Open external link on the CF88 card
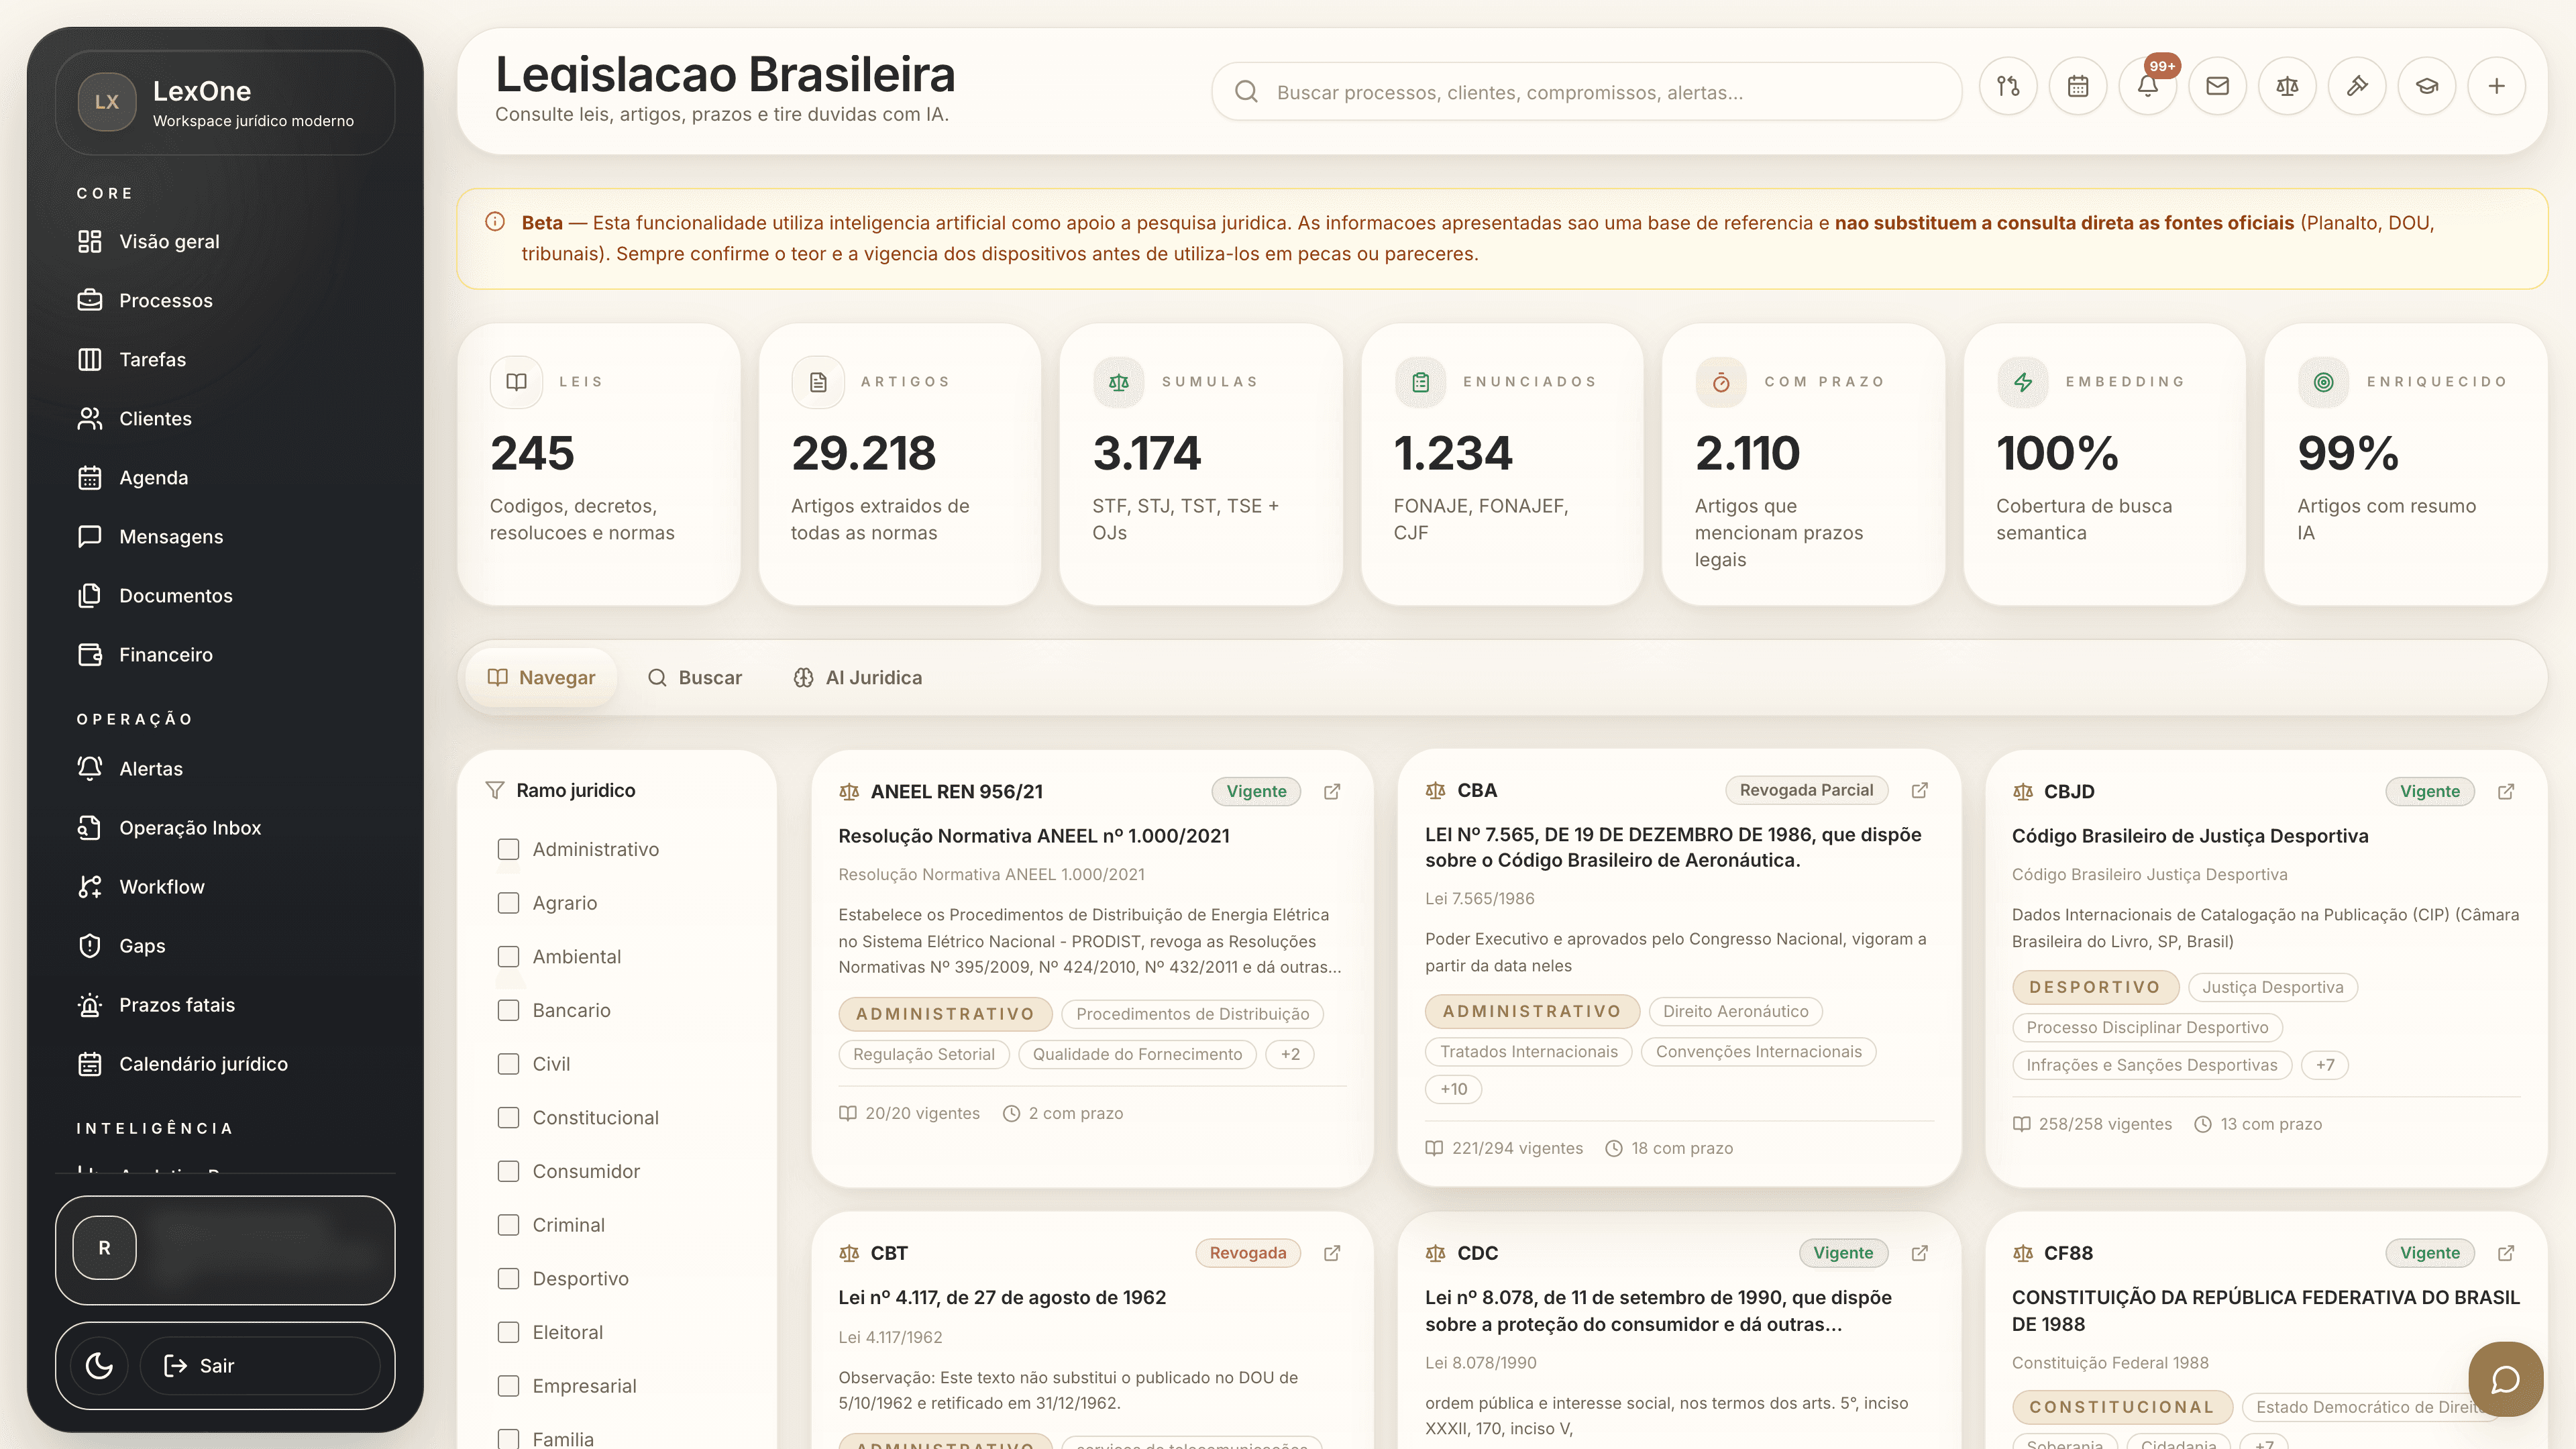Screen dimensions: 2576x1449 2507,1253
